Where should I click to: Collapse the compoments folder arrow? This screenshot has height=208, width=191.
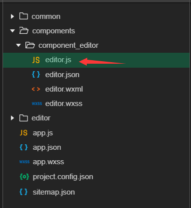[12, 31]
